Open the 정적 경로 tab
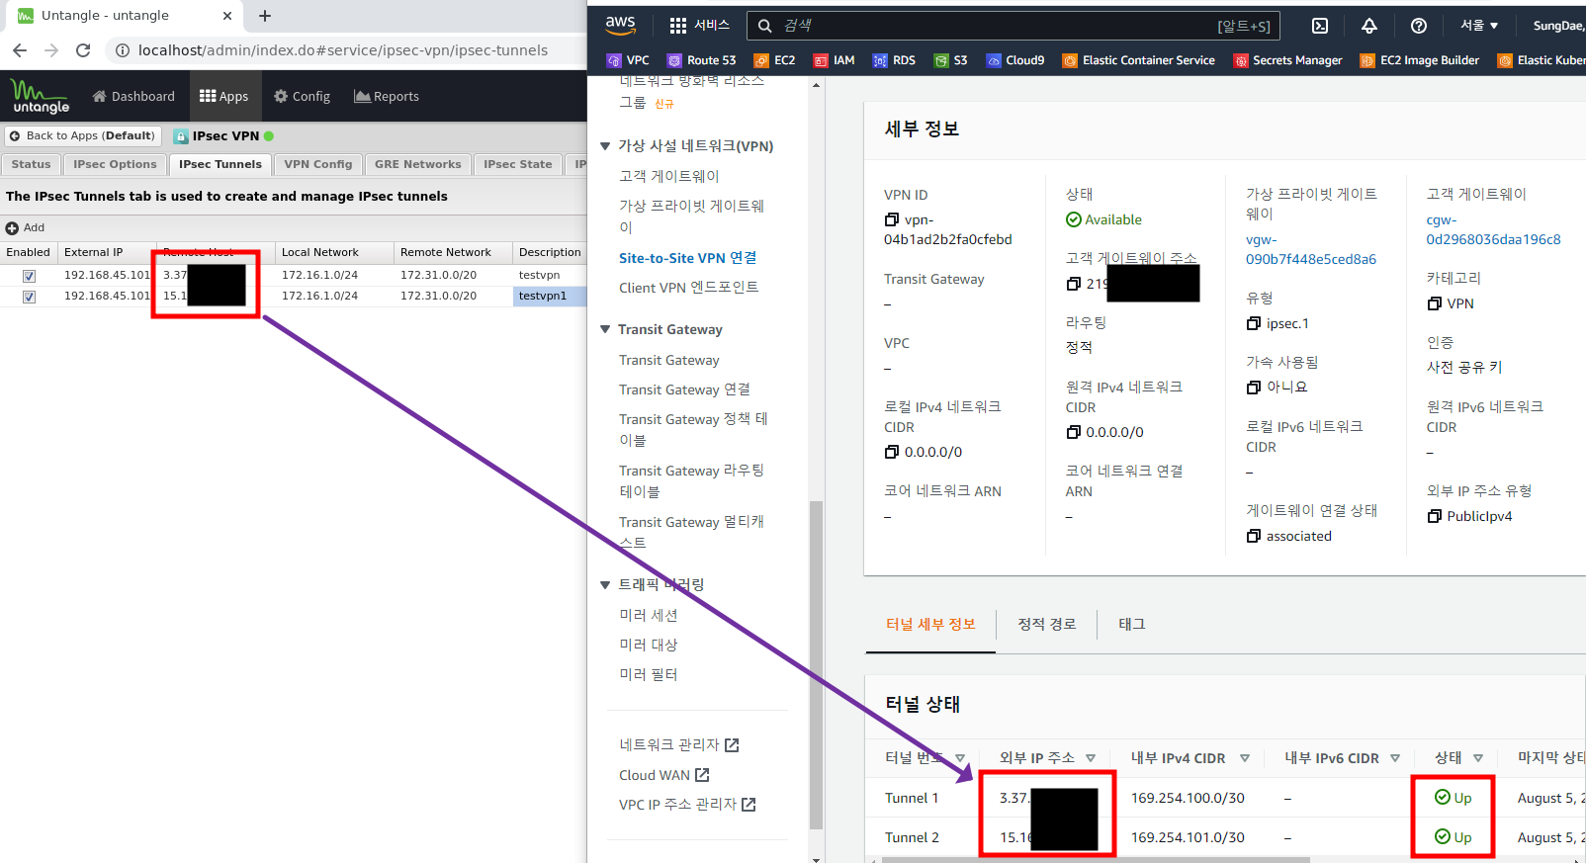 click(x=1046, y=624)
